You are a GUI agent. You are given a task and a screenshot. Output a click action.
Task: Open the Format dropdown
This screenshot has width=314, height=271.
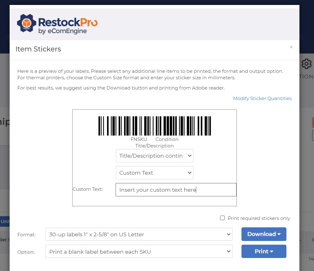(x=139, y=234)
